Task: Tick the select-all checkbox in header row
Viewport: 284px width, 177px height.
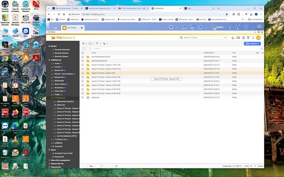Action: pyautogui.click(x=82, y=53)
